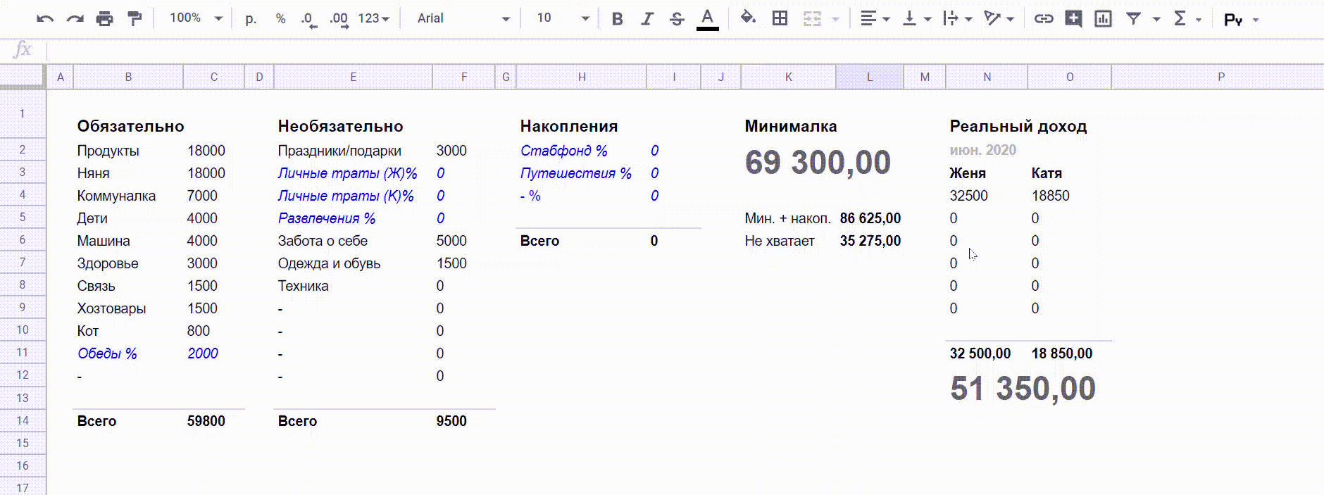Open text wrapping options
The width and height of the screenshot is (1324, 495).
tap(958, 19)
